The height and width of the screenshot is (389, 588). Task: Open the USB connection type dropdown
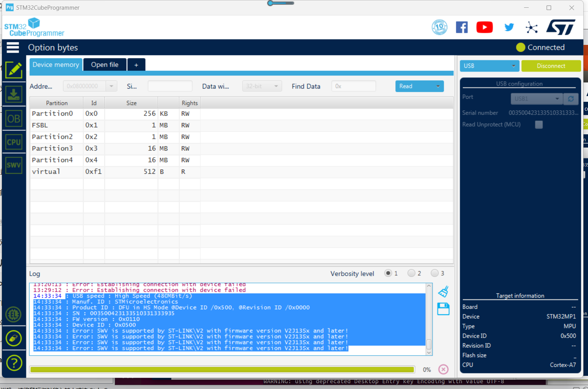(490, 66)
